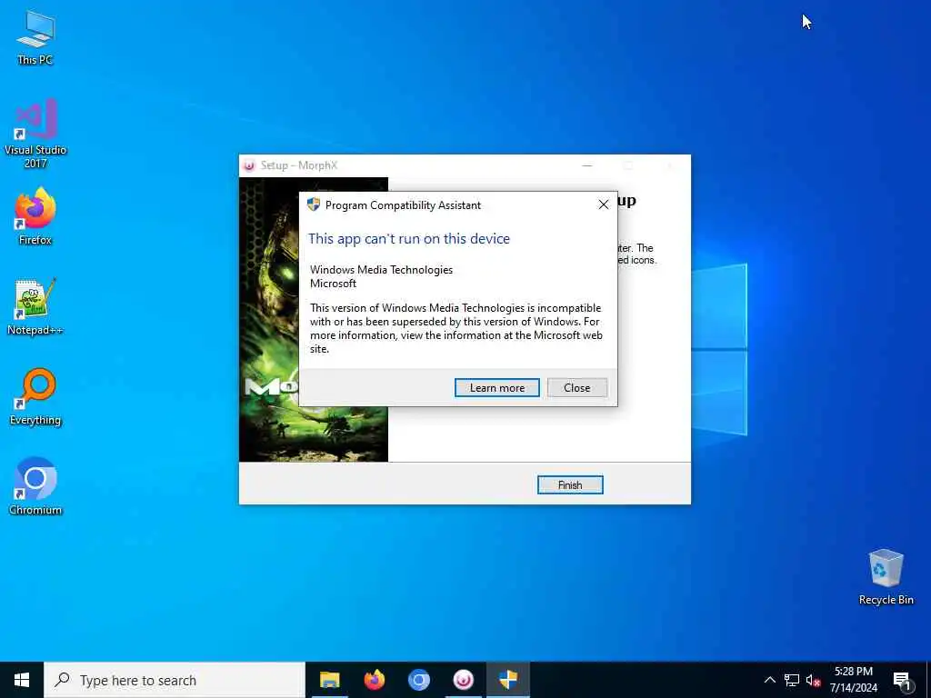Click the MorphX setup title bar icon

click(249, 165)
